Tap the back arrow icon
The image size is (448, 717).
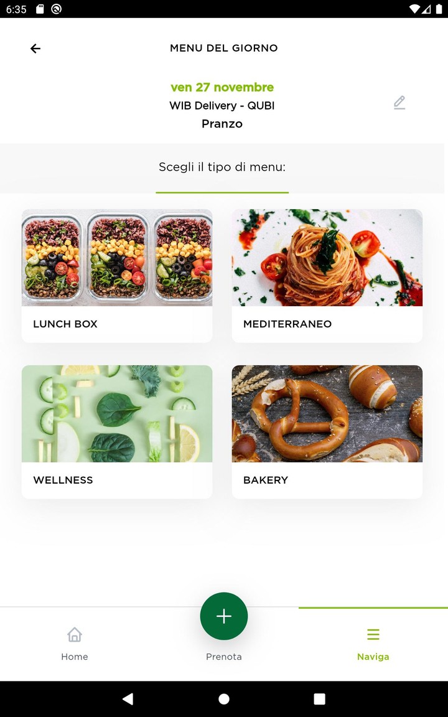35,49
